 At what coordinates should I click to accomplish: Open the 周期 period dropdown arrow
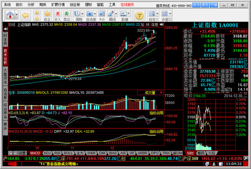83,14
